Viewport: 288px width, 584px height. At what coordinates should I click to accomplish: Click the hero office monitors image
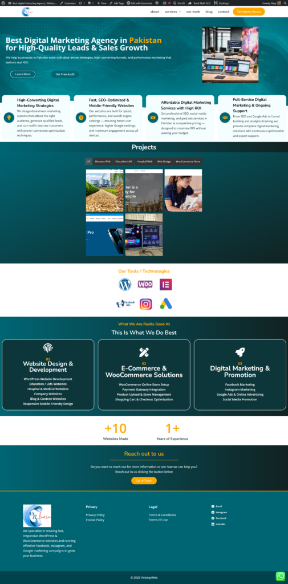tap(230, 54)
